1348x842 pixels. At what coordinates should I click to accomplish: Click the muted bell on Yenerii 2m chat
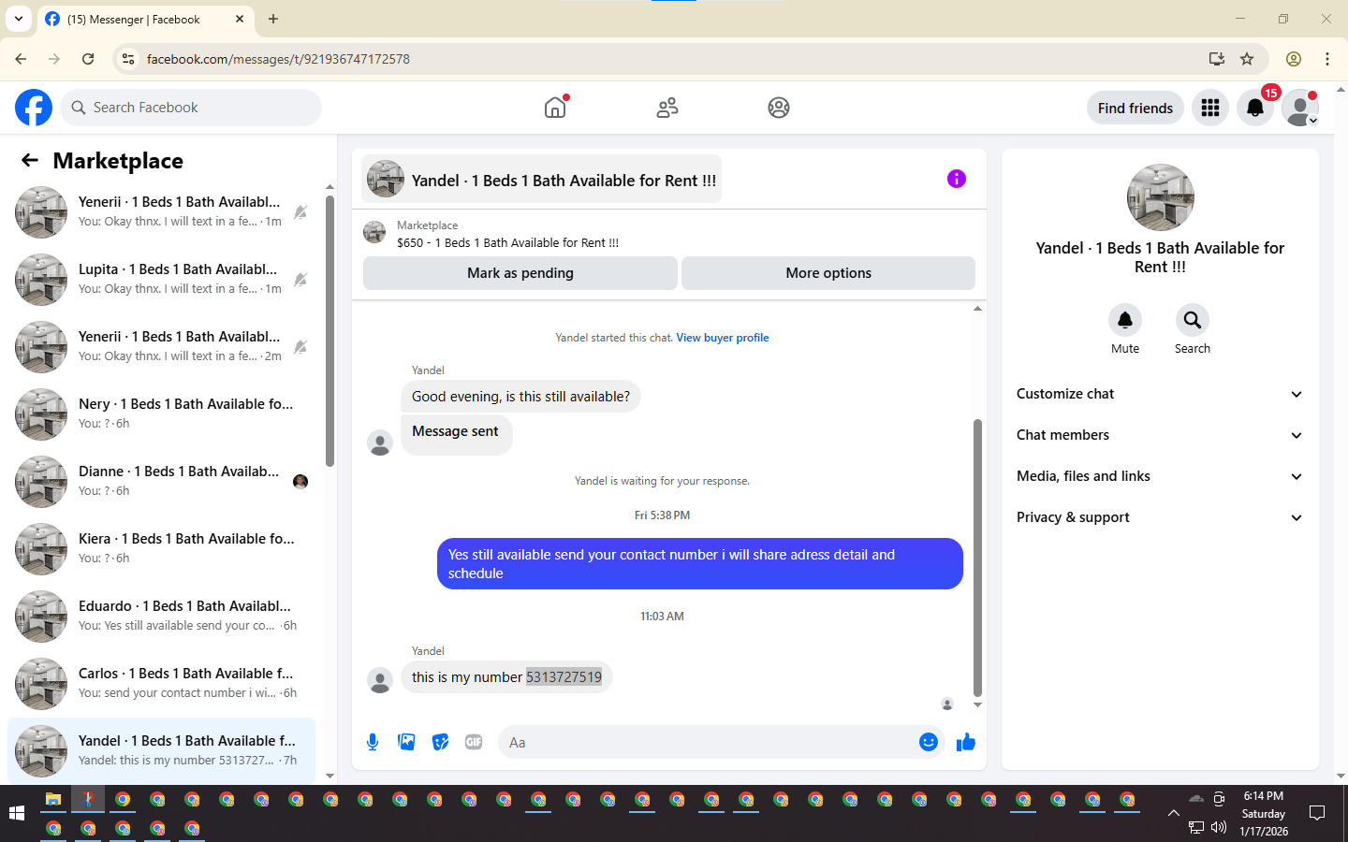pyautogui.click(x=300, y=347)
